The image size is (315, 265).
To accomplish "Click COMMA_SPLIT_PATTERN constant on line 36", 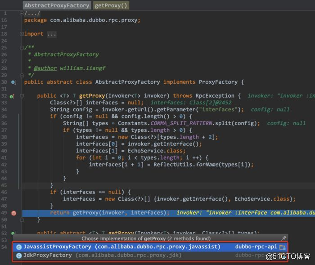I will (x=181, y=123).
